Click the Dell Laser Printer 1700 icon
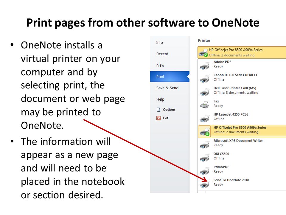The width and height of the screenshot is (286, 215). [204, 92]
